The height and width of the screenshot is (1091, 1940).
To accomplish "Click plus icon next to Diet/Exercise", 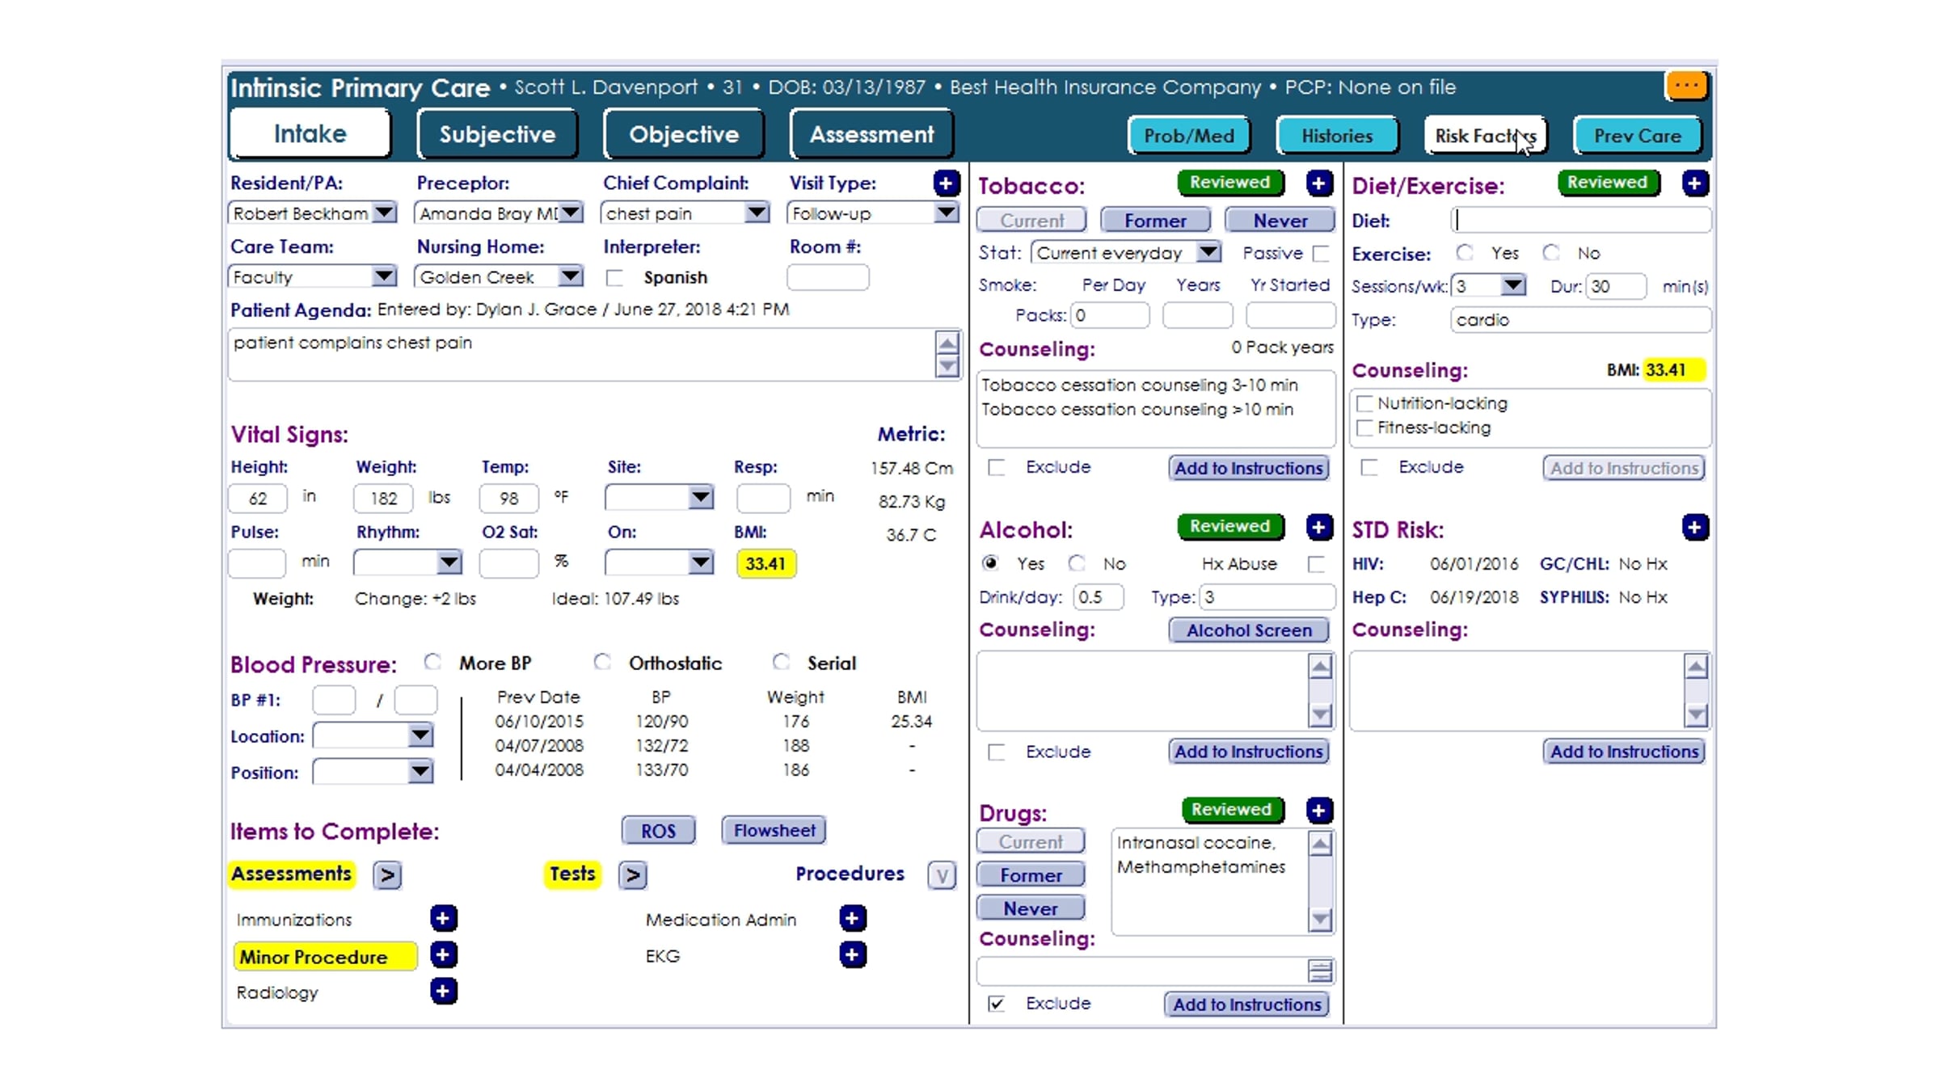I will point(1694,183).
